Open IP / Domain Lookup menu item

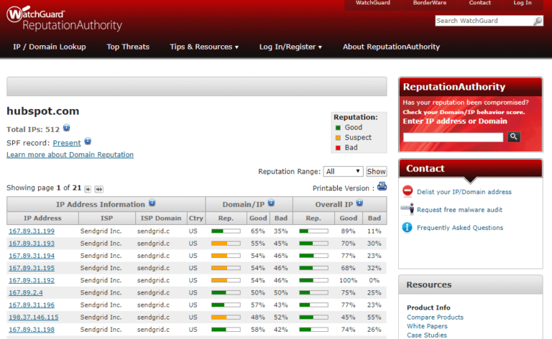click(50, 47)
